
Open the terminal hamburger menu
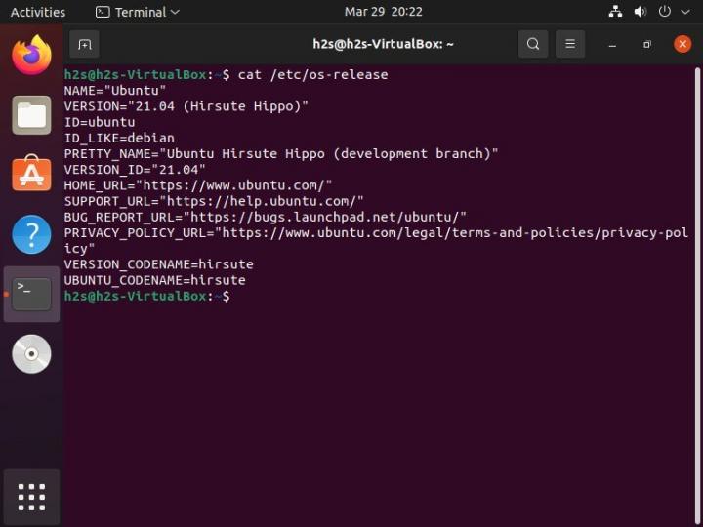click(570, 44)
